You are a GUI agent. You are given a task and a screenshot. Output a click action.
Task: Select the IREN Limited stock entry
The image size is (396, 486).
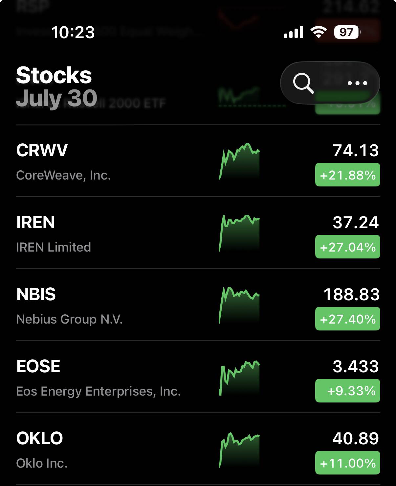pos(198,233)
